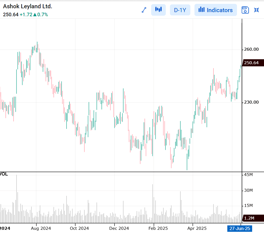Click the Ashok Leyland Ltd. title
Image resolution: width=264 pixels, height=232 pixels.
coord(28,6)
